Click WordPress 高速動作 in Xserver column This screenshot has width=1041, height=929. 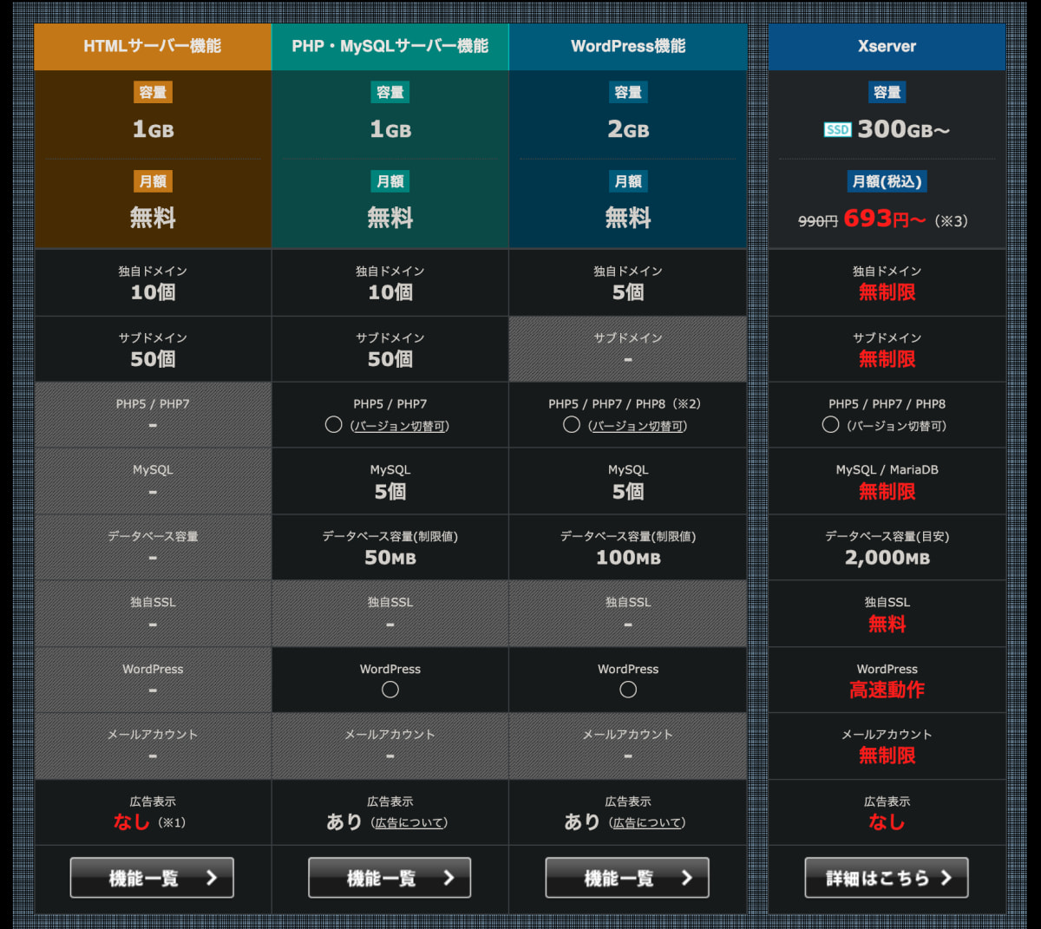(887, 680)
